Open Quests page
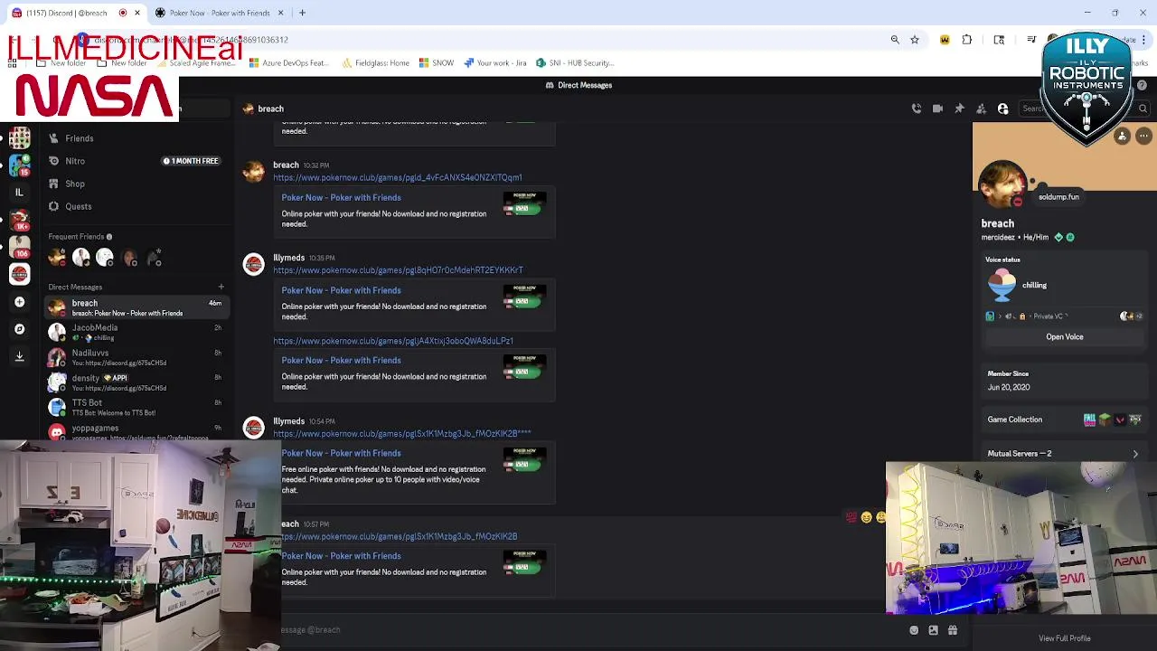Viewport: 1157px width, 651px height. point(136,206)
